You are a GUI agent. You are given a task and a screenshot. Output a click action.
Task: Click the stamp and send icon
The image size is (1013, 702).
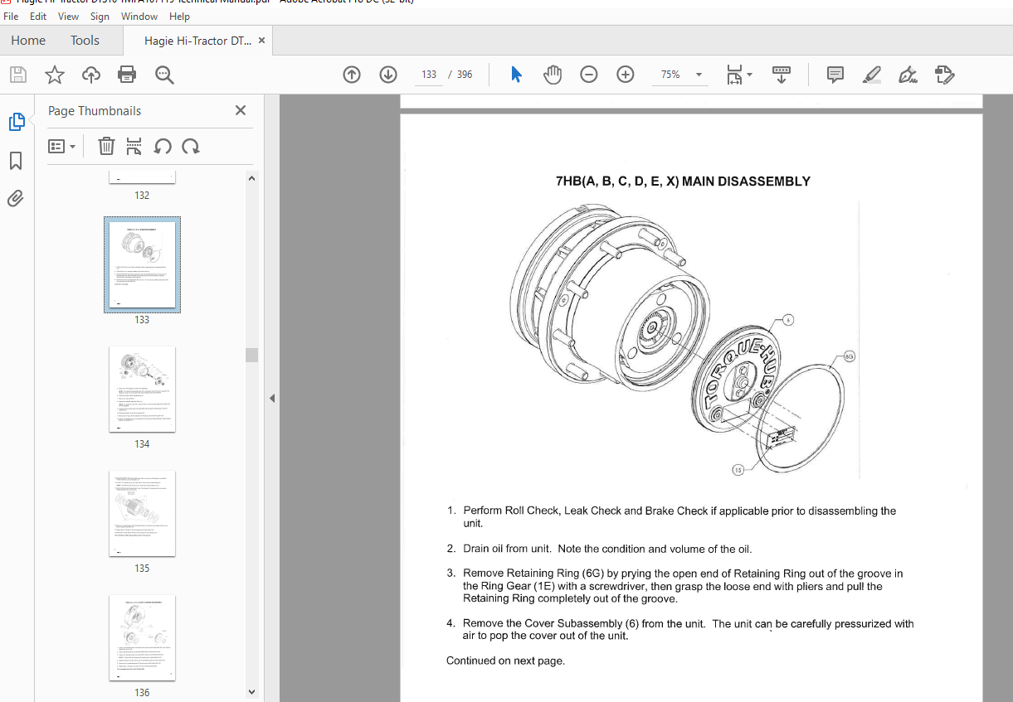coord(944,75)
